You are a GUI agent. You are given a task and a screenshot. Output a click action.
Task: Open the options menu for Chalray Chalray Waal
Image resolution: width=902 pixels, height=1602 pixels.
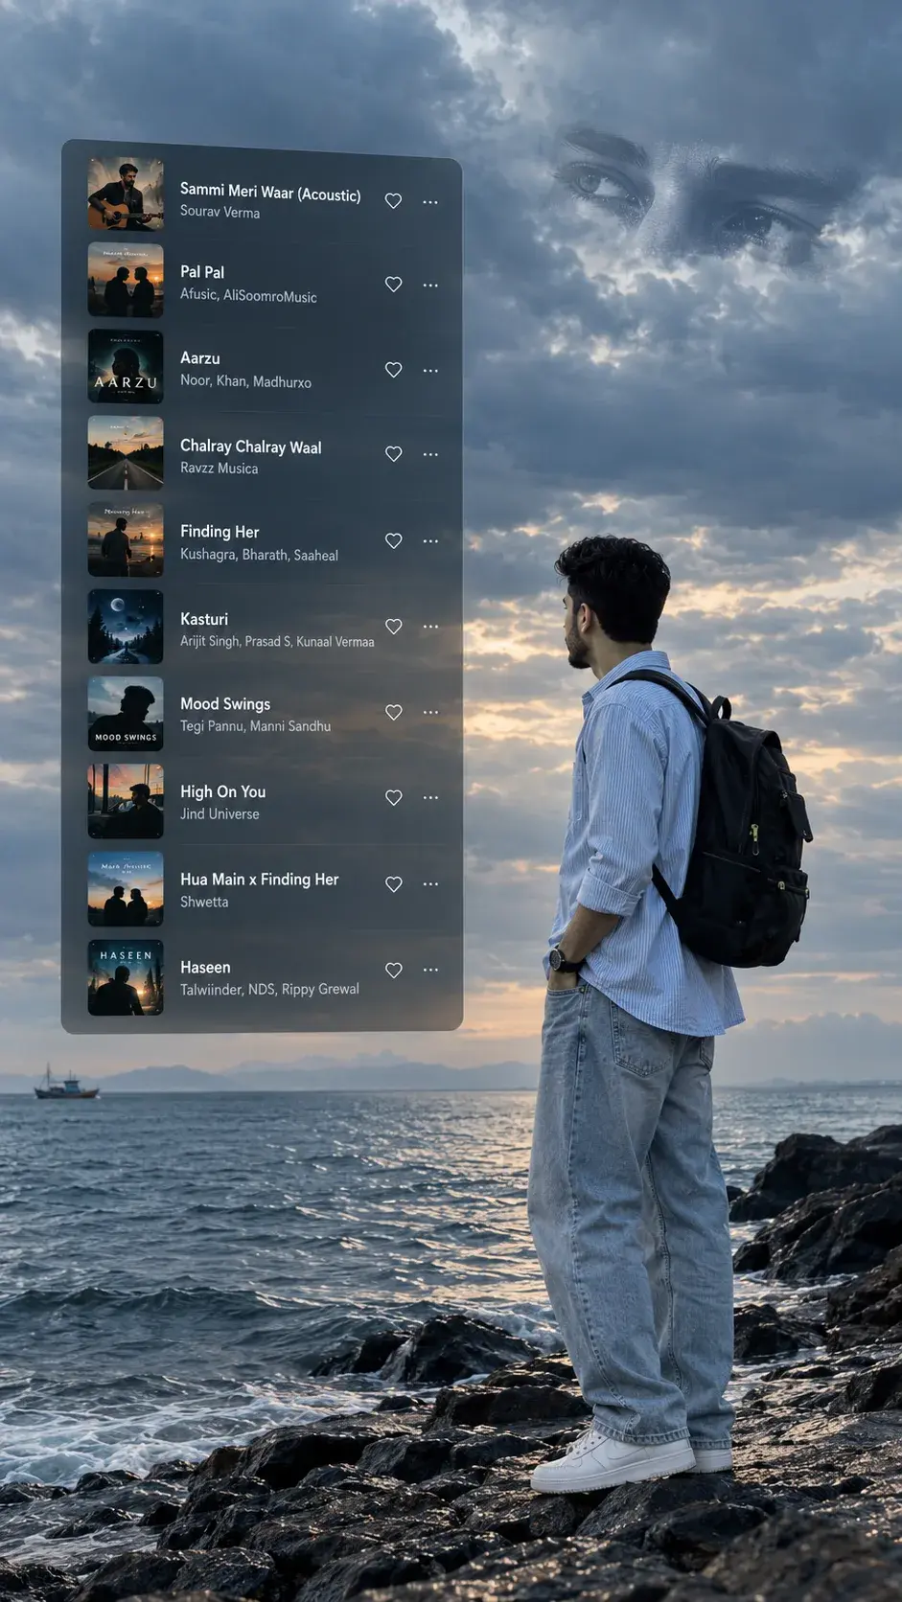430,454
